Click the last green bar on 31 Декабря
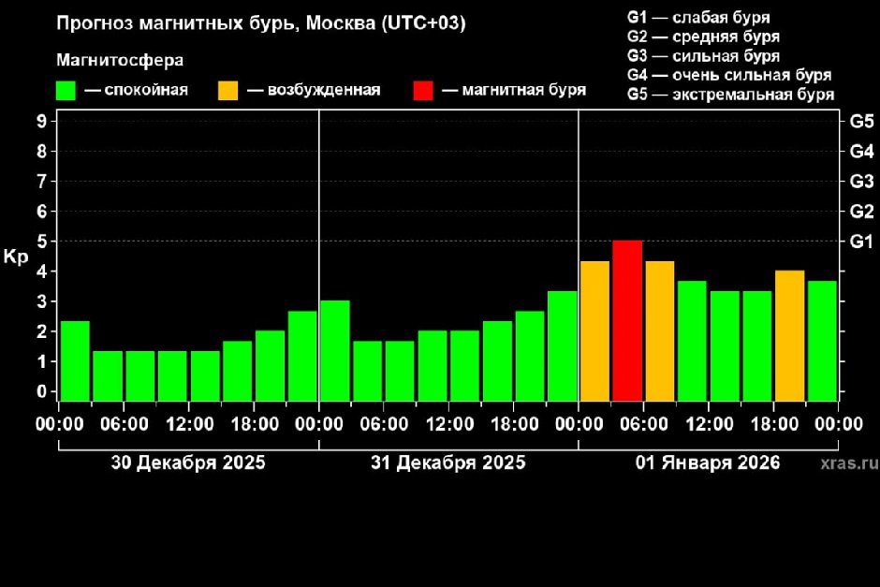The height and width of the screenshot is (587, 880). tap(562, 345)
